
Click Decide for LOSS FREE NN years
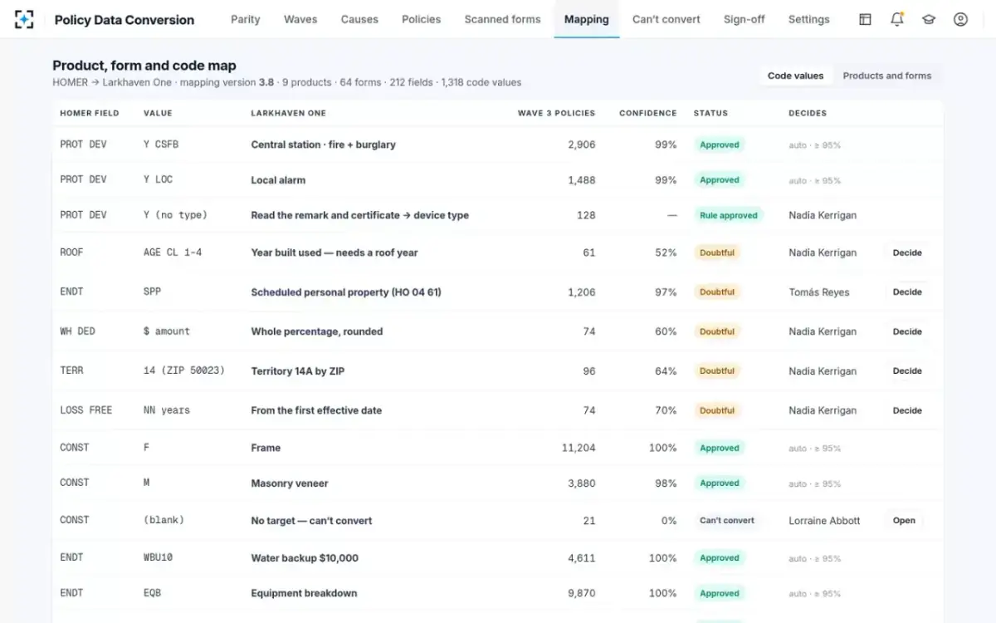(x=907, y=410)
